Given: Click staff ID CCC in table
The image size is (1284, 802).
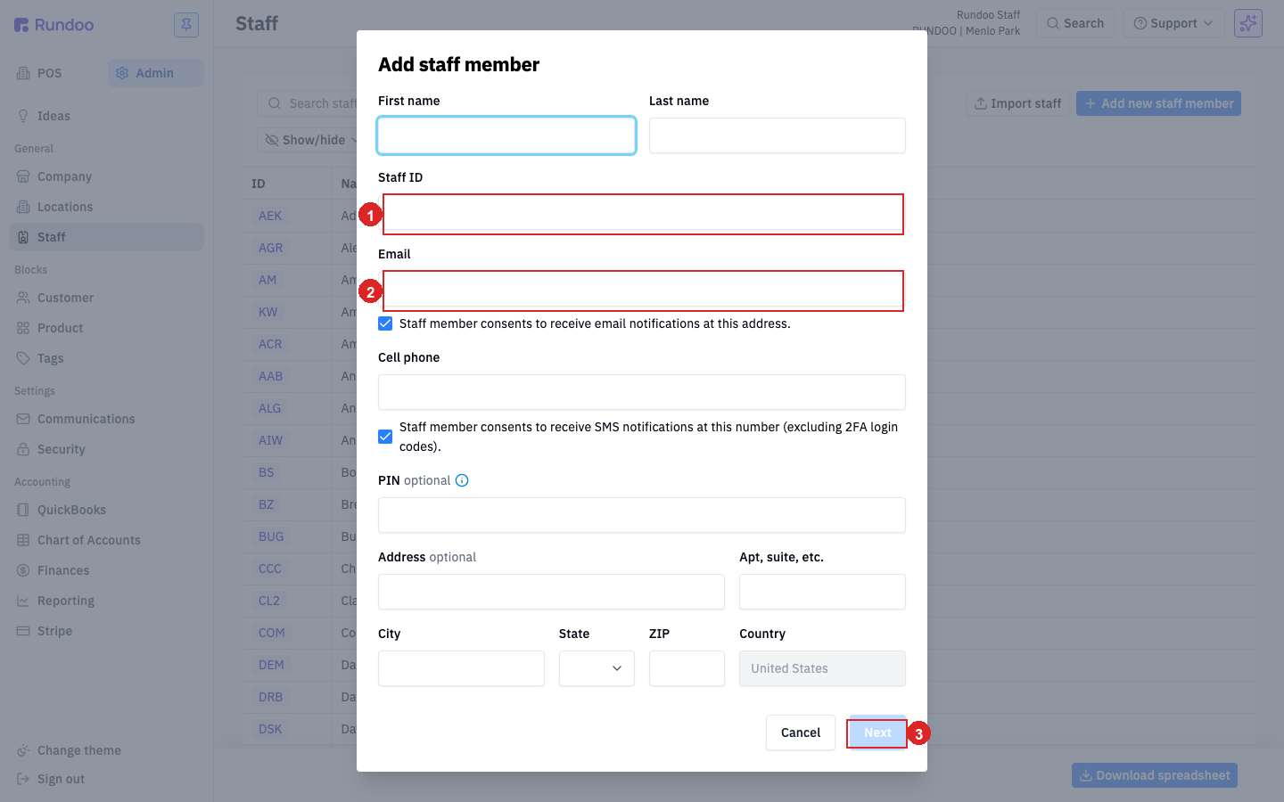Looking at the screenshot, I should point(269,569).
